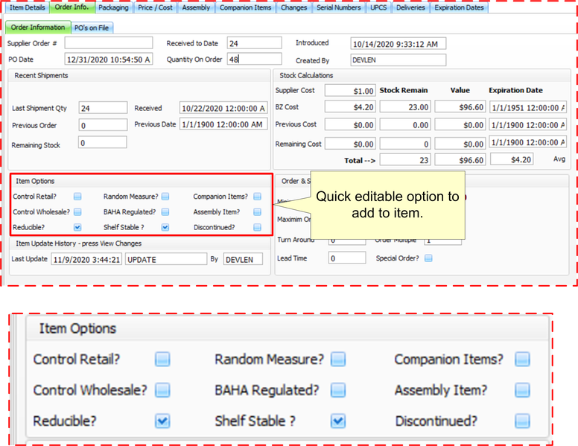The height and width of the screenshot is (446, 578).
Task: Toggle Control Wholesale? checkbox in the small form
Action: click(77, 212)
